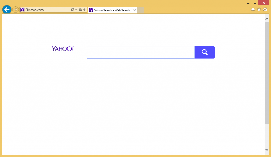
Task: Close the browser window
Action: tap(264, 3)
